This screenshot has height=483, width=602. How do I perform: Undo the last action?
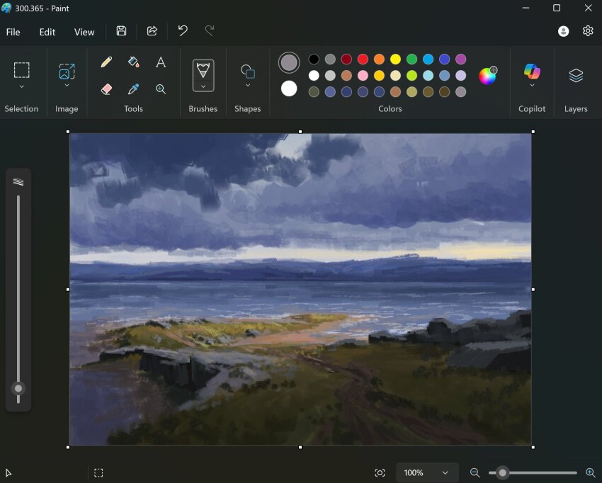(x=182, y=31)
